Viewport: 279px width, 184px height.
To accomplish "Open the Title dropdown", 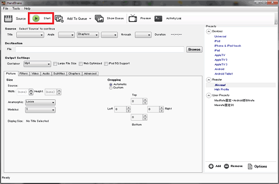I will tap(30, 35).
